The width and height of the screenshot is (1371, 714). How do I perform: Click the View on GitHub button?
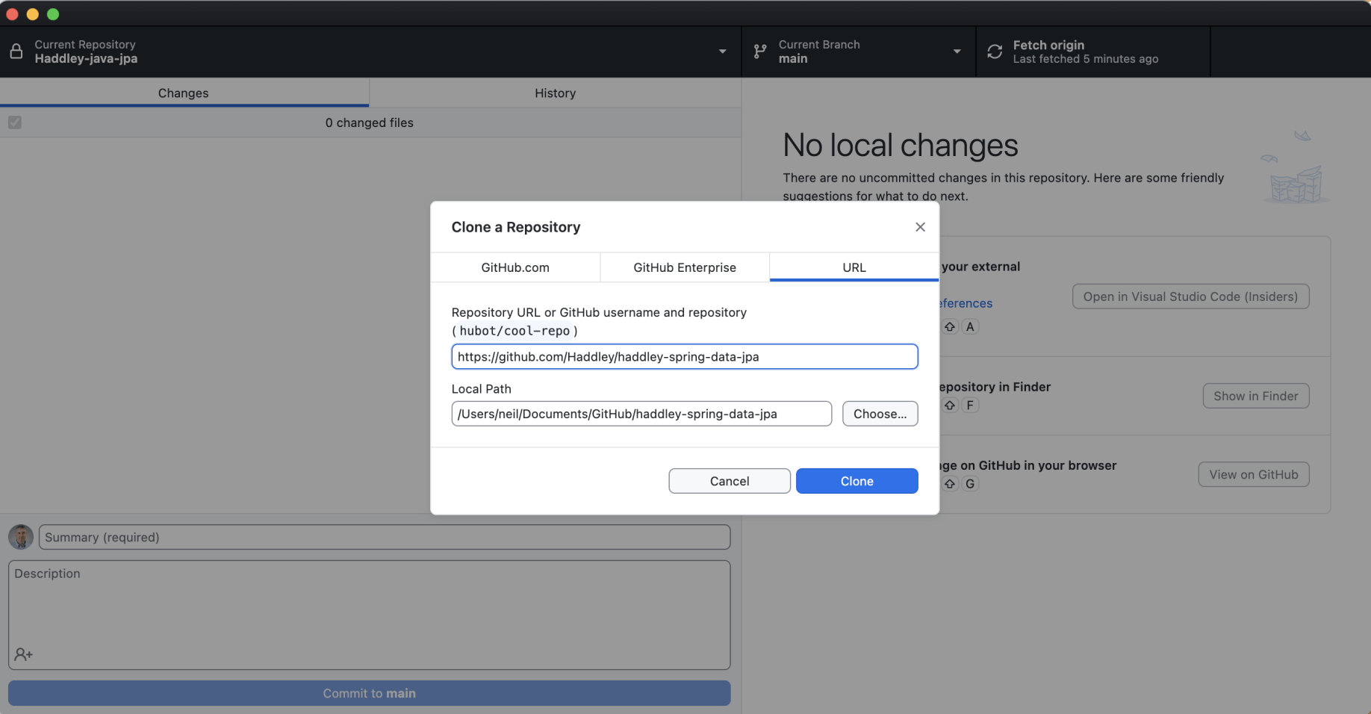1253,474
